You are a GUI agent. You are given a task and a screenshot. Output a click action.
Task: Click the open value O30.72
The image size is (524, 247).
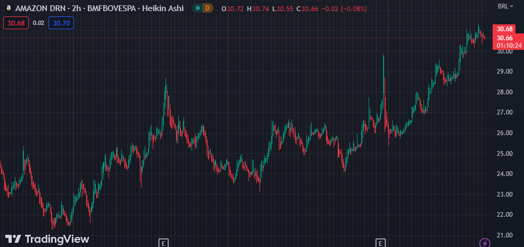pos(233,8)
